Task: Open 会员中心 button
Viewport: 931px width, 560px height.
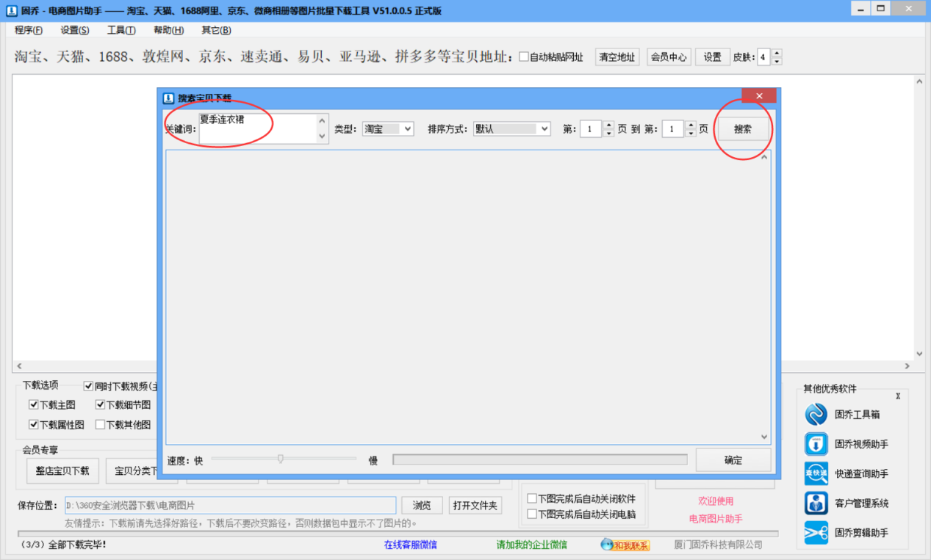Action: coord(669,57)
